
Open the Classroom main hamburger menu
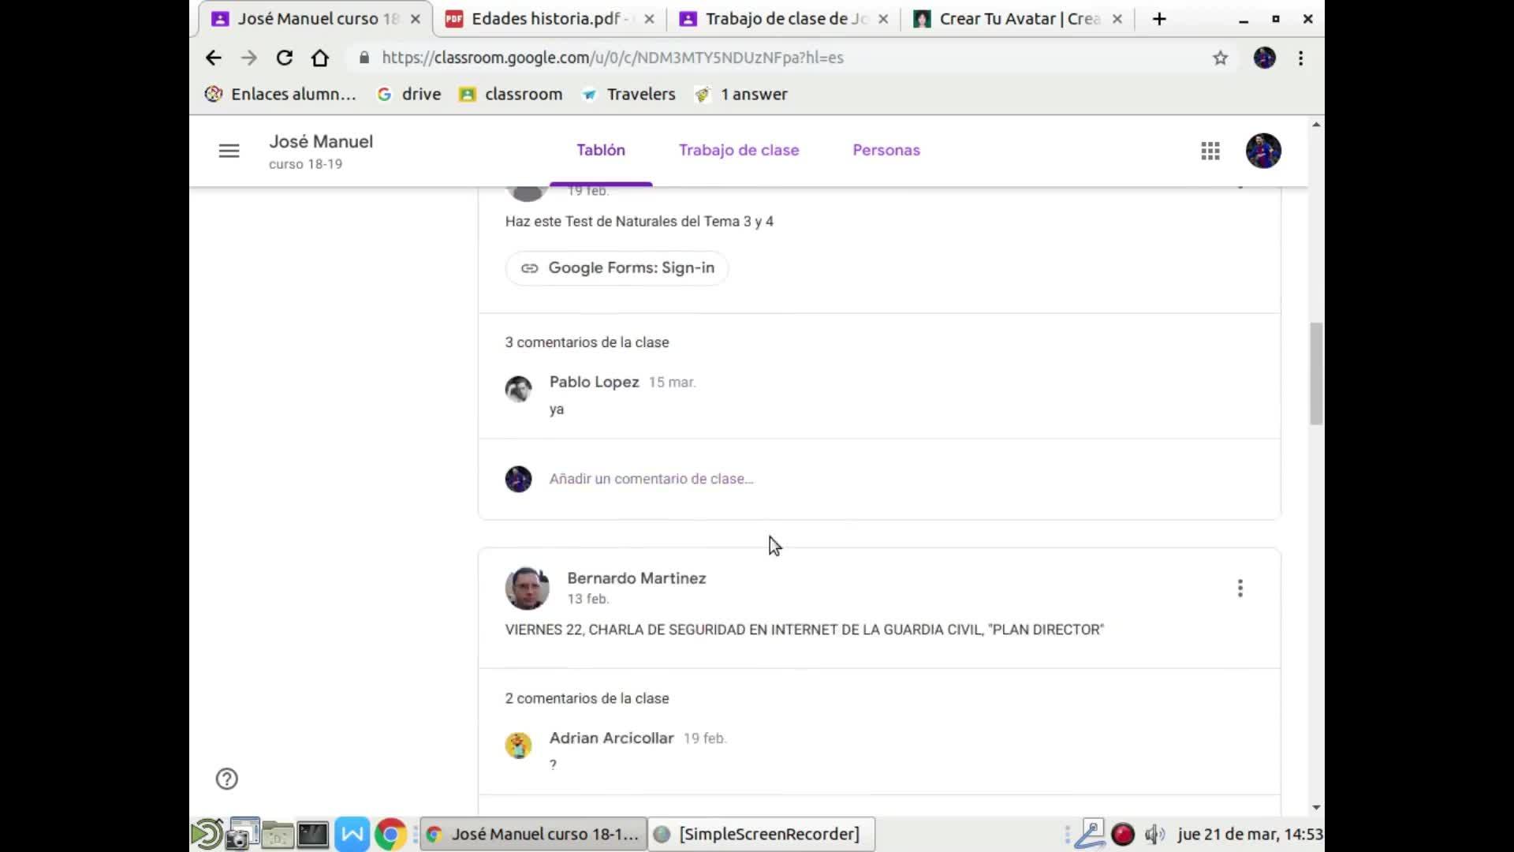point(229,151)
